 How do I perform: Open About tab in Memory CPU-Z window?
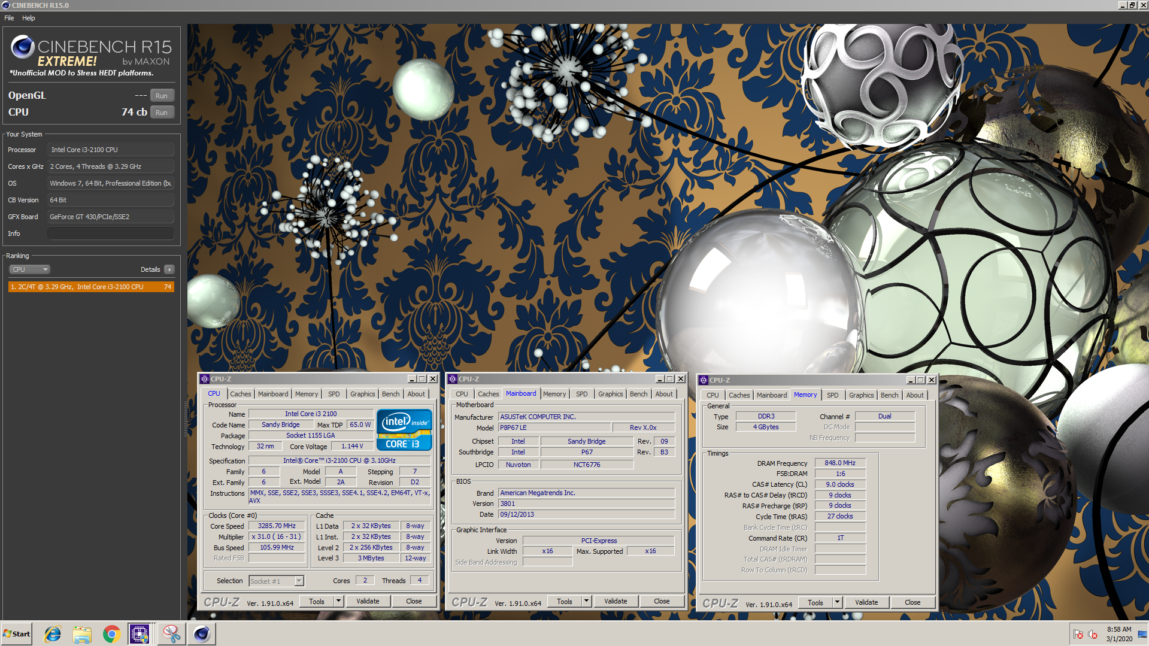(x=915, y=395)
